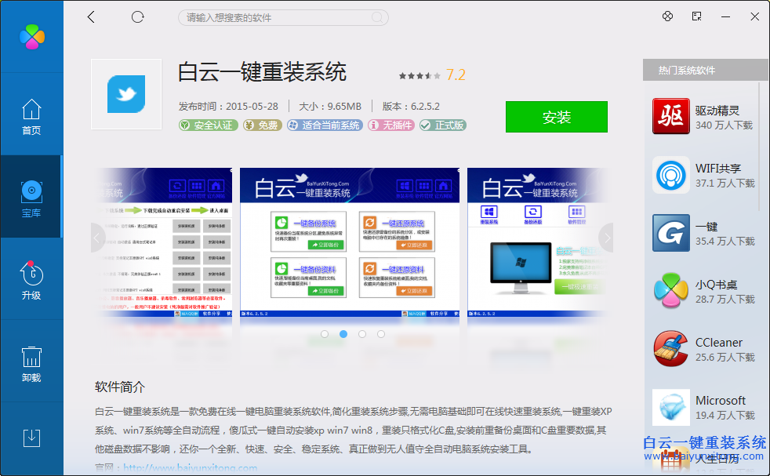Open the 升级 upgrade section with notification badge
This screenshot has height=476, width=770.
31,279
